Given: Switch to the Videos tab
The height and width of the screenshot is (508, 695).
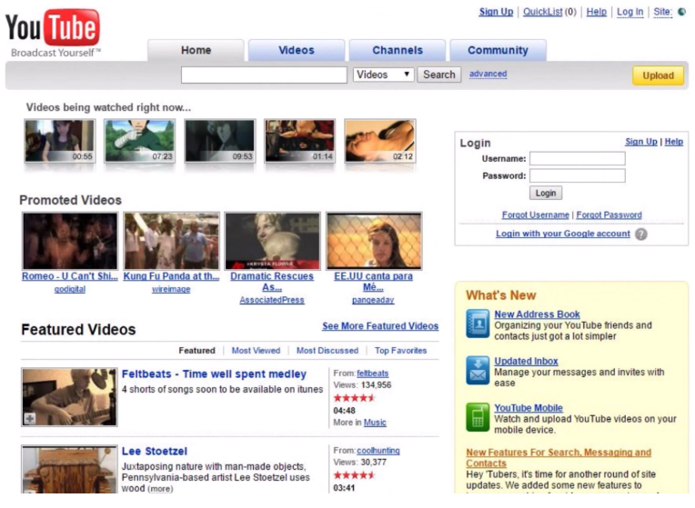Looking at the screenshot, I should pyautogui.click(x=296, y=50).
